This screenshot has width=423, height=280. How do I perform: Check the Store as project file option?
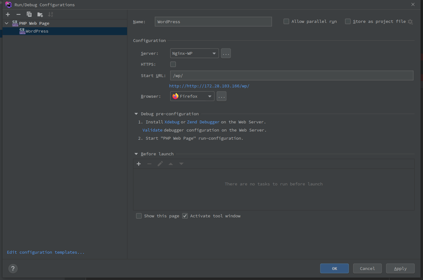[x=348, y=22]
